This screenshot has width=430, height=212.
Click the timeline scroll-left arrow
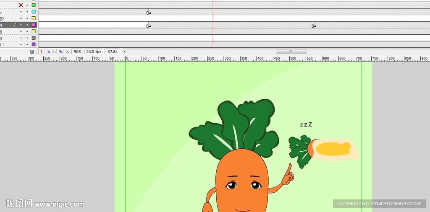[124, 52]
